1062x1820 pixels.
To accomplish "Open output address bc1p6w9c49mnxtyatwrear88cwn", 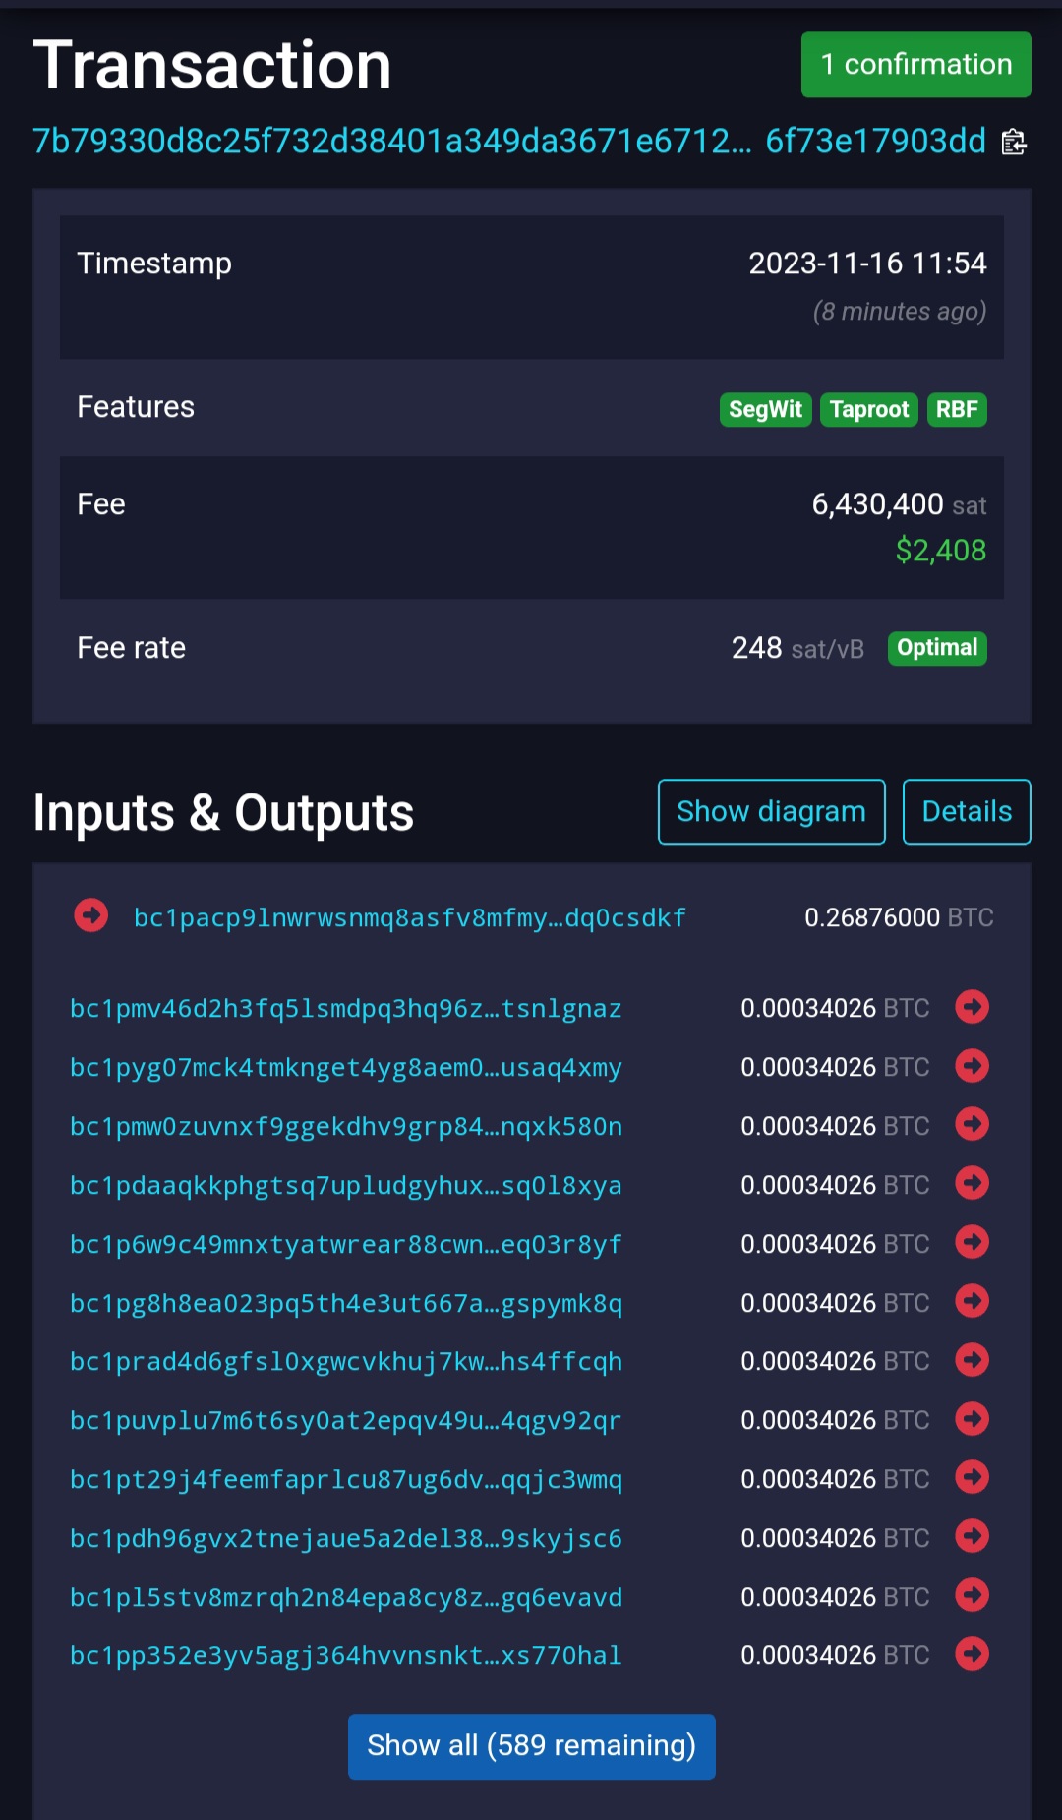I will click(345, 1244).
